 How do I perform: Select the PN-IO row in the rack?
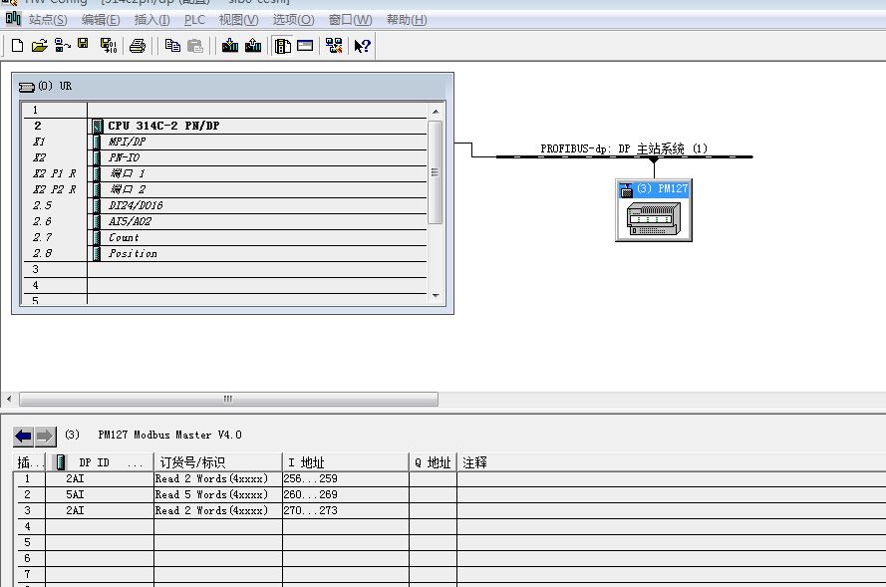click(x=225, y=157)
